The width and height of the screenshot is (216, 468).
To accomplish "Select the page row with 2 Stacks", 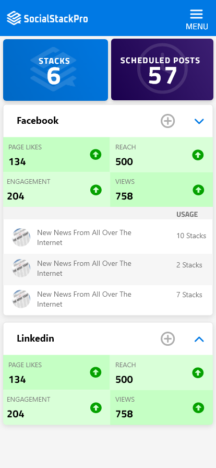I will point(108,270).
